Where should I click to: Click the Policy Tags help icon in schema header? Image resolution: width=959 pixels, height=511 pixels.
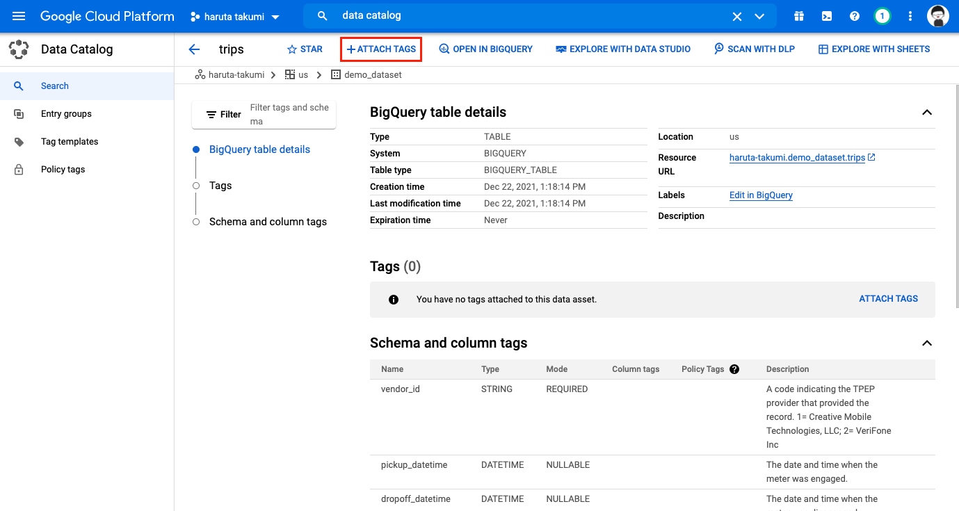click(734, 368)
